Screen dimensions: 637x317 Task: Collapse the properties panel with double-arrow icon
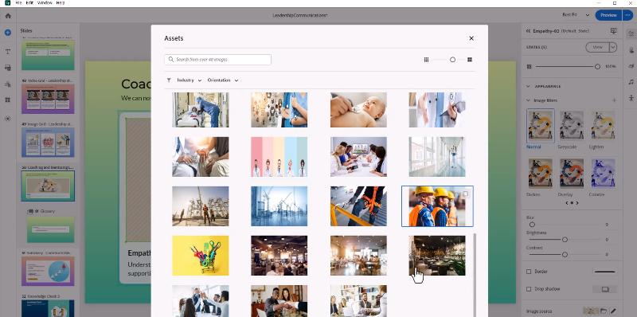[528, 31]
